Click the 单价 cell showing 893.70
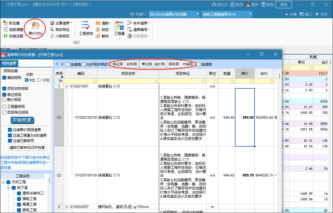The width and height of the screenshot is (333, 213). coord(245,175)
